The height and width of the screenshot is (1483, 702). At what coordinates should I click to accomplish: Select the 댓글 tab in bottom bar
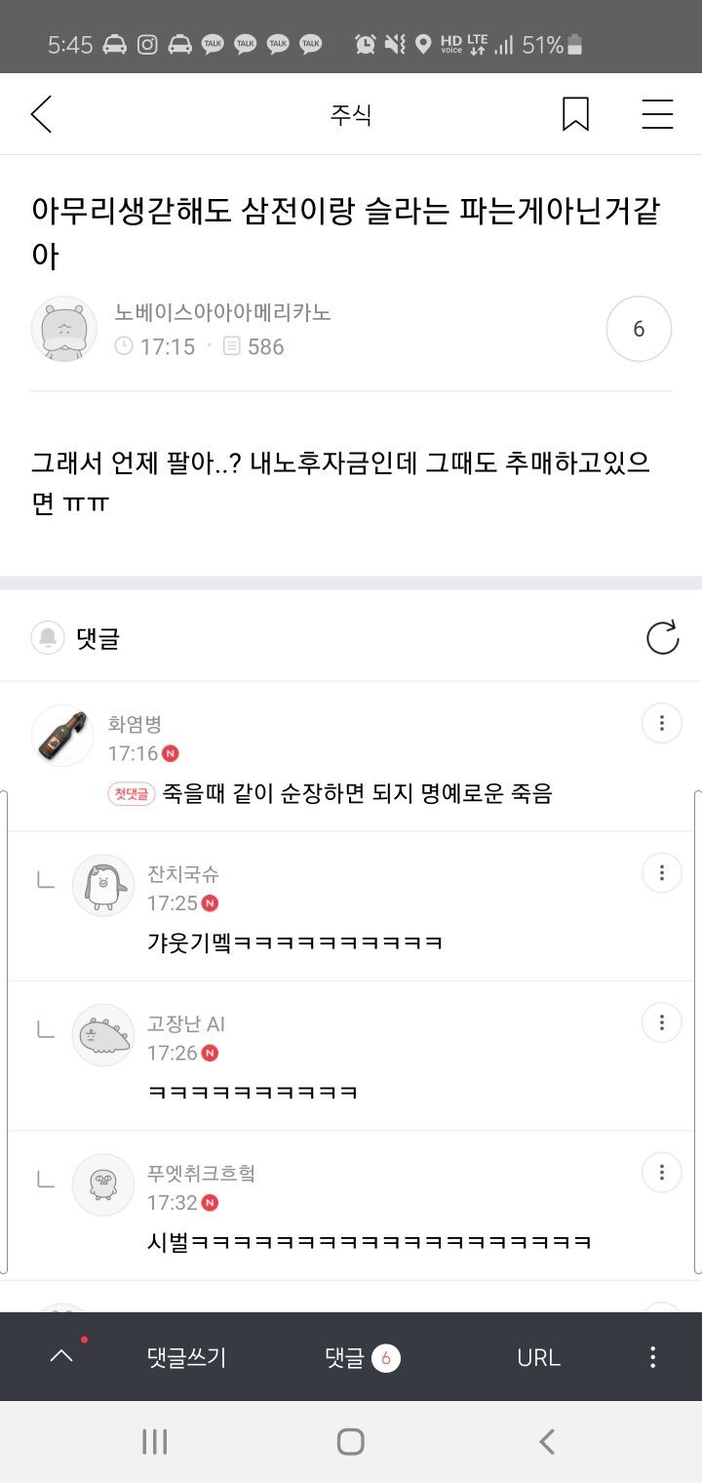[x=362, y=1357]
